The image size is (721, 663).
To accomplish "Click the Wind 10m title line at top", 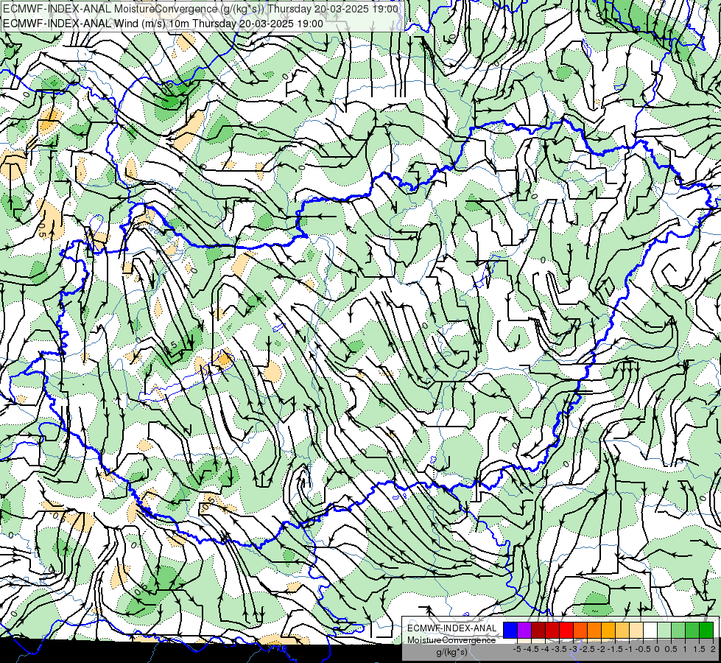I will 163,24.
